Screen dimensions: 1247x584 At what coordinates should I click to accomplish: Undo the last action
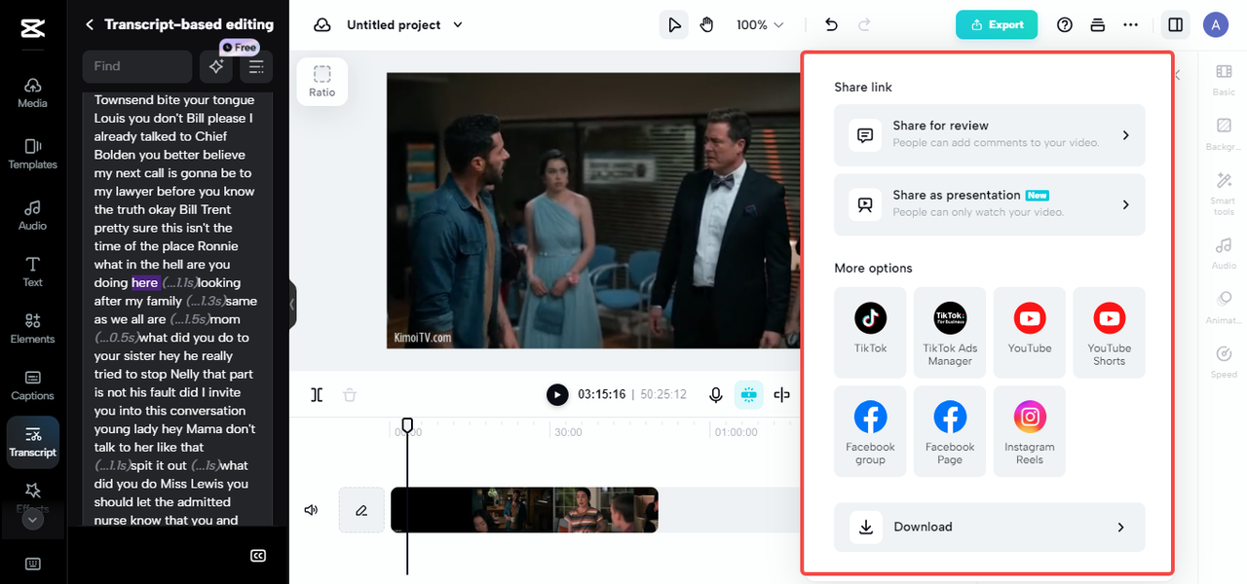(831, 24)
